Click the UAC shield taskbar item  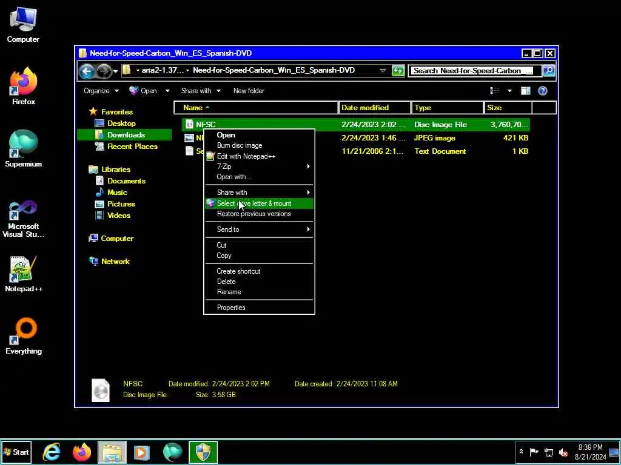203,452
